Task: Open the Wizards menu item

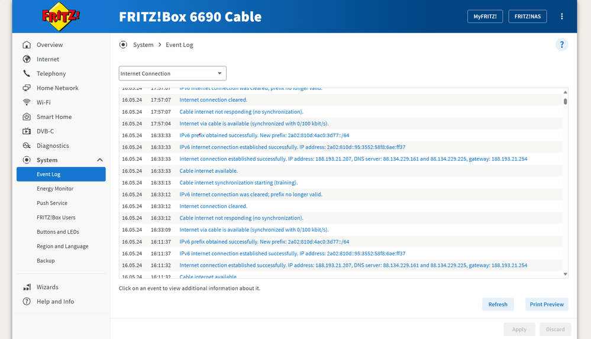Action: 47,287
